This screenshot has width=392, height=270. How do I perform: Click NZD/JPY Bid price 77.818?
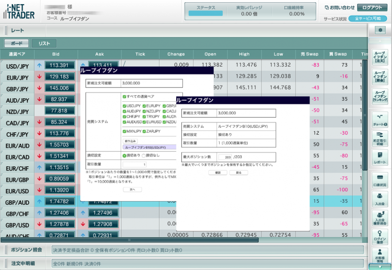[x=59, y=111]
